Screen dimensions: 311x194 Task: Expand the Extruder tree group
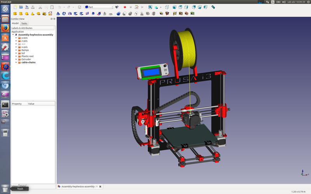click(16, 59)
